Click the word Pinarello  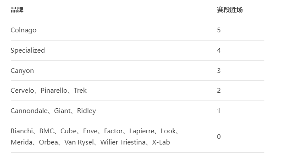(x=54, y=91)
